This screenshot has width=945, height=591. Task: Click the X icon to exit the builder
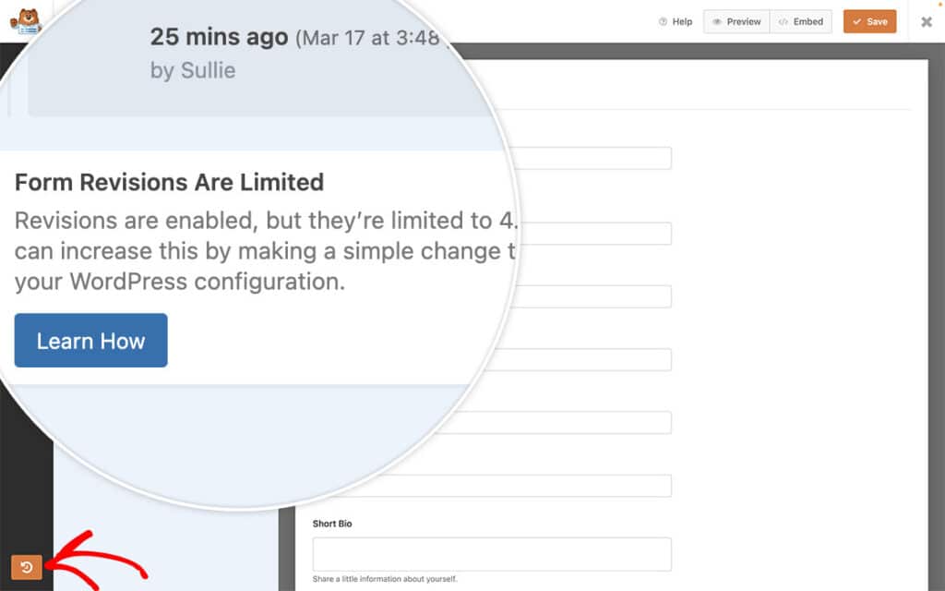[x=927, y=22]
